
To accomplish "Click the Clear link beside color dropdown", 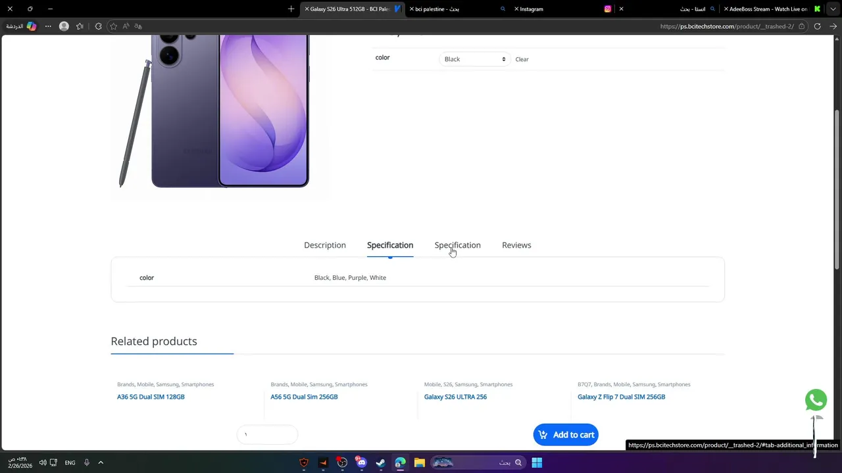I will coord(522,59).
